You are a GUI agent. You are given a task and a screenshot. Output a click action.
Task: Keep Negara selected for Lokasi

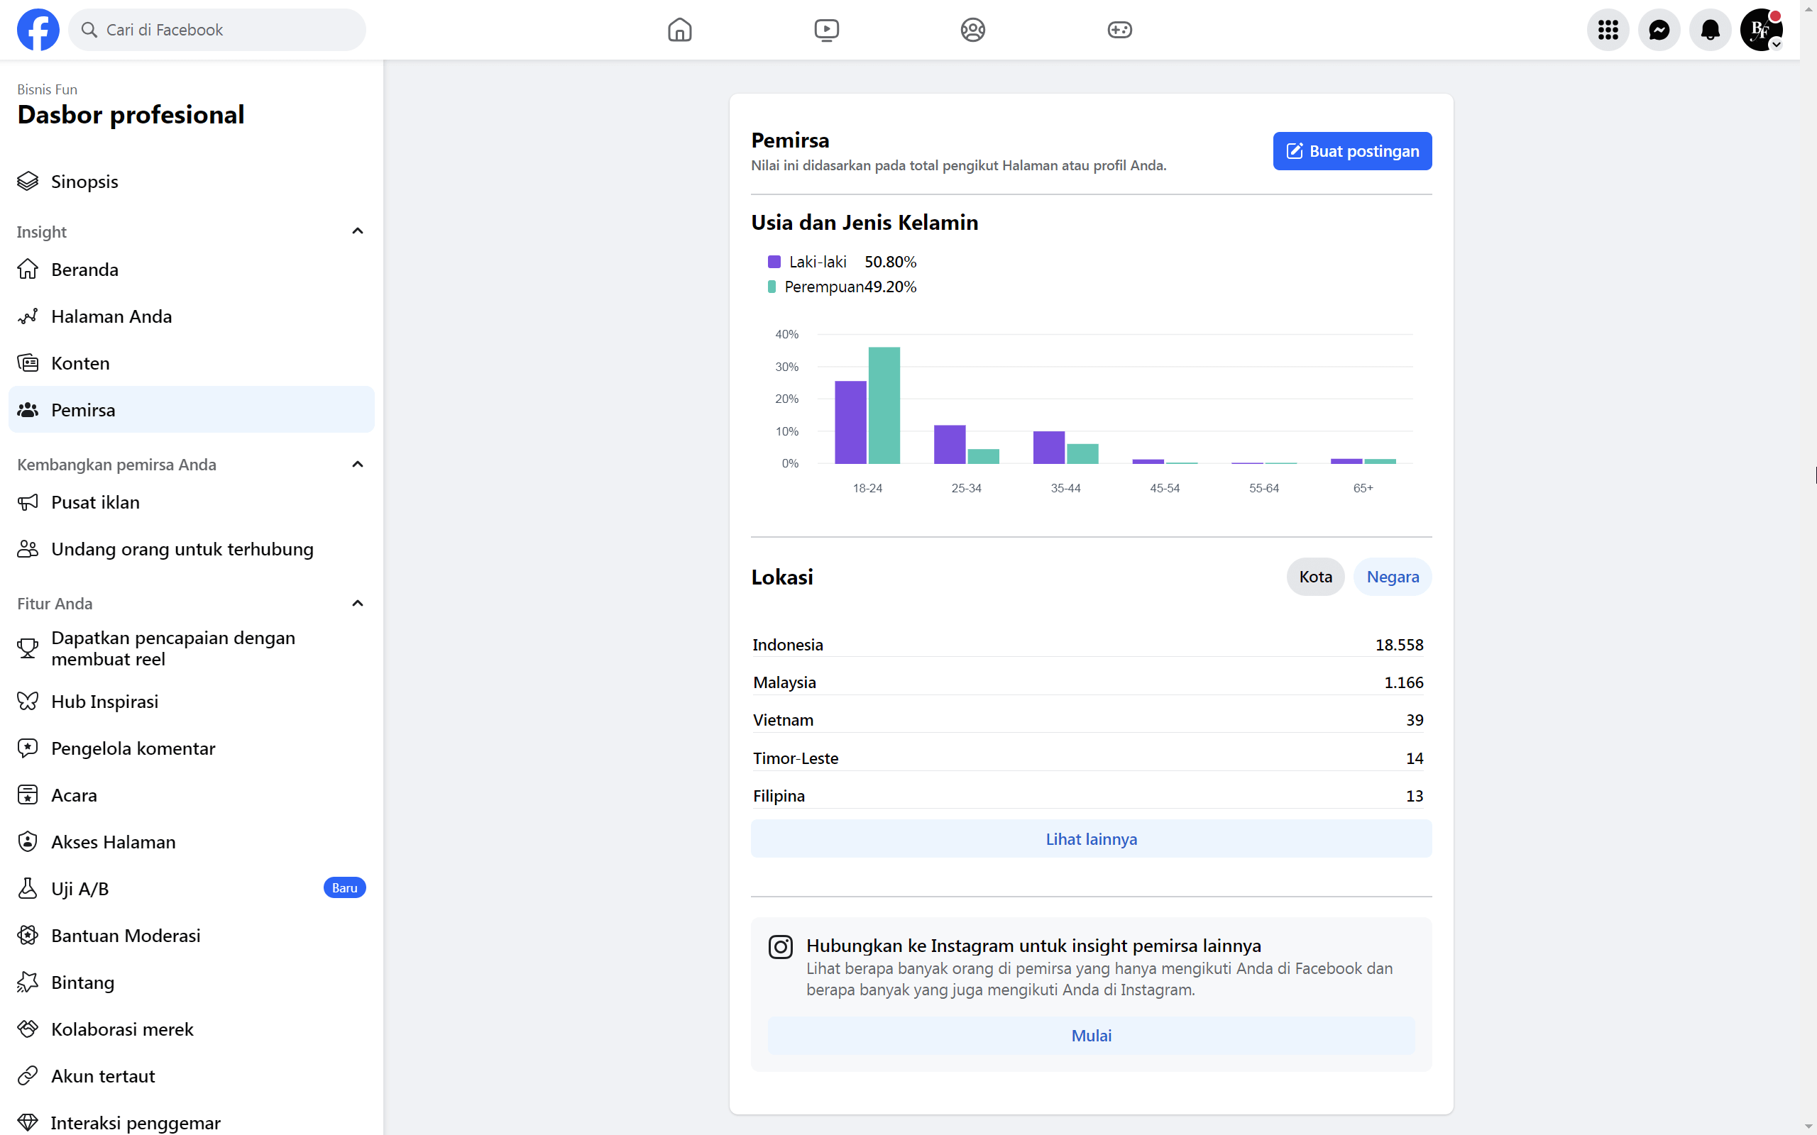tap(1392, 577)
